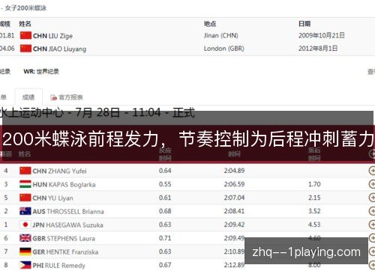Click the China flag next to LIU Zige
The height and width of the screenshot is (271, 375).
point(25,35)
